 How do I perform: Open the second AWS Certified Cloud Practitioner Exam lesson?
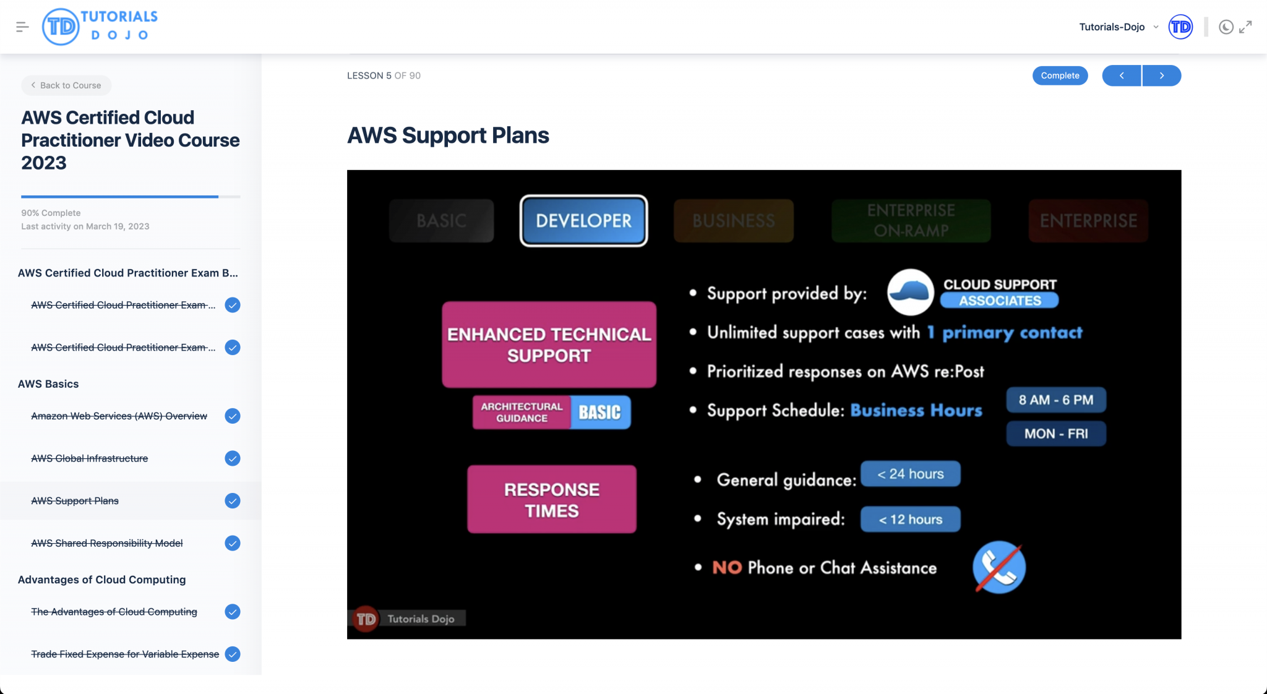[123, 348]
